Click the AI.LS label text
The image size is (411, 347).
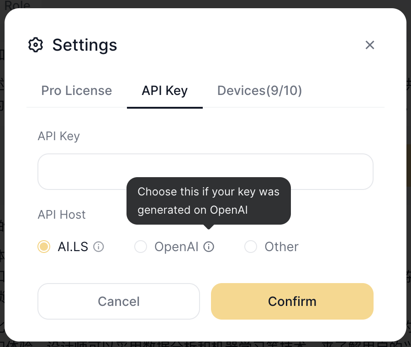click(x=73, y=247)
